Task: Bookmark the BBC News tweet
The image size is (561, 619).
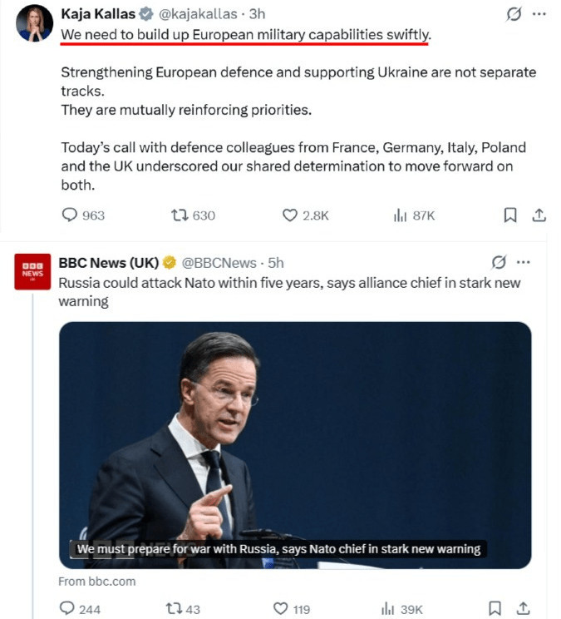Action: (x=495, y=608)
